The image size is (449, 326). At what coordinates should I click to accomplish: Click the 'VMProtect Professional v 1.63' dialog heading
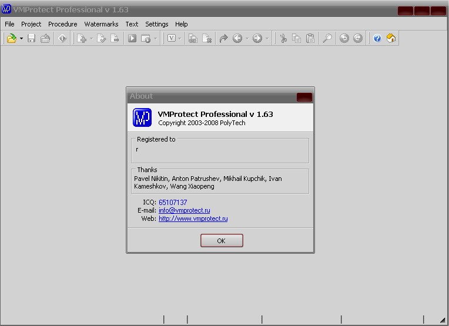(215, 114)
